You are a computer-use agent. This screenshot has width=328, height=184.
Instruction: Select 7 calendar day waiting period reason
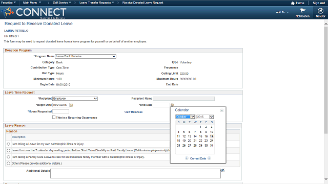click(x=8, y=150)
